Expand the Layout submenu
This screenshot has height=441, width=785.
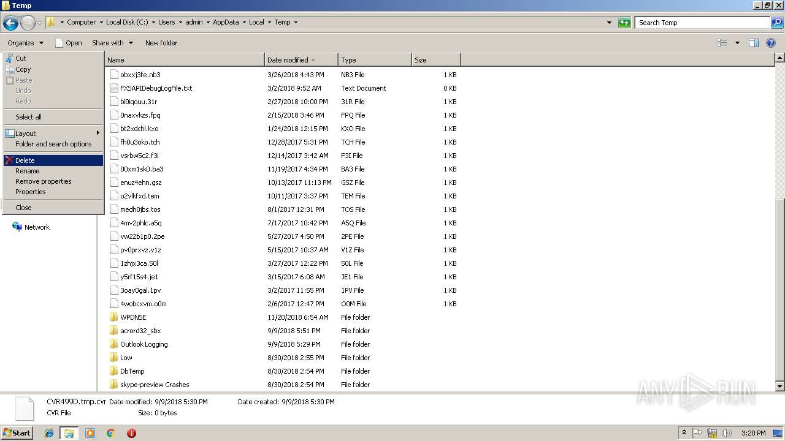53,134
